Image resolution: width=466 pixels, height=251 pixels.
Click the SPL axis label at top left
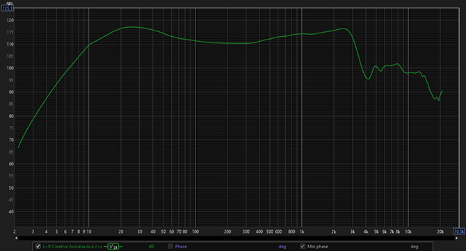[8, 3]
